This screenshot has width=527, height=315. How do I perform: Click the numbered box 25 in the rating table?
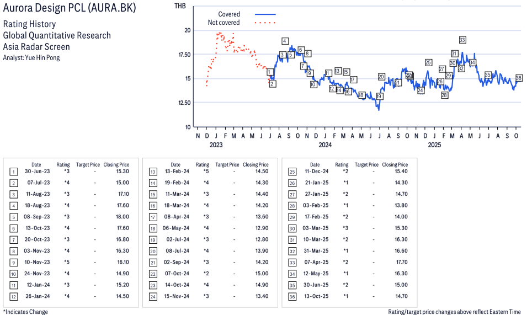click(x=292, y=172)
